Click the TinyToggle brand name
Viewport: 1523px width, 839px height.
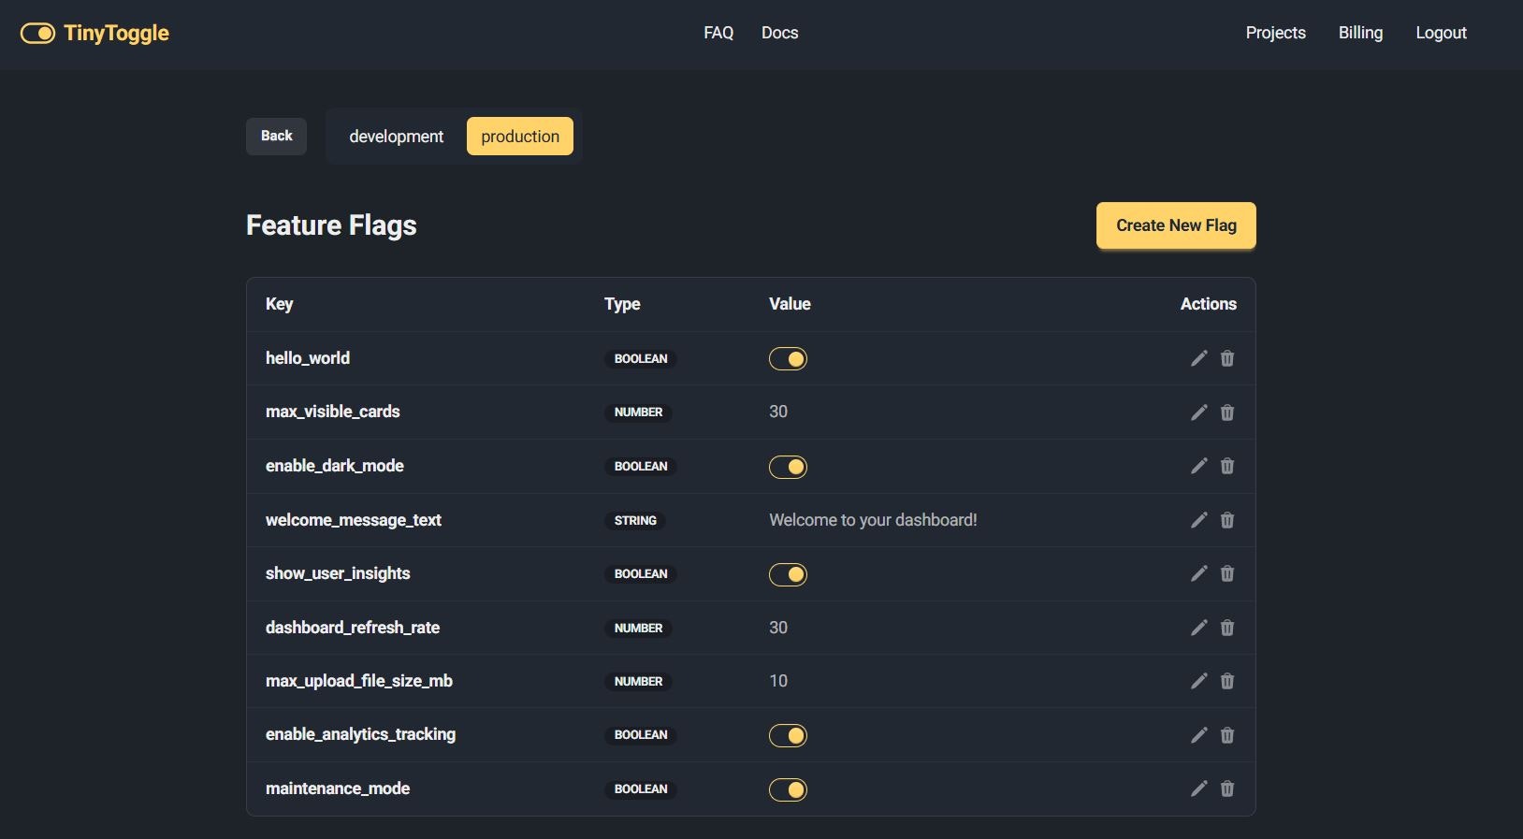click(x=116, y=33)
